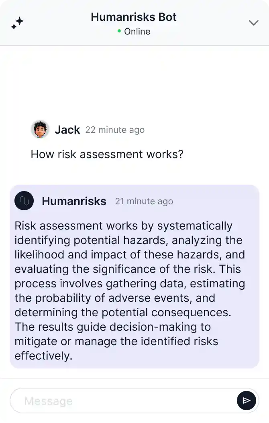
Task: Select the bot's purple risk assessment reply bubble
Action: click(x=134, y=276)
